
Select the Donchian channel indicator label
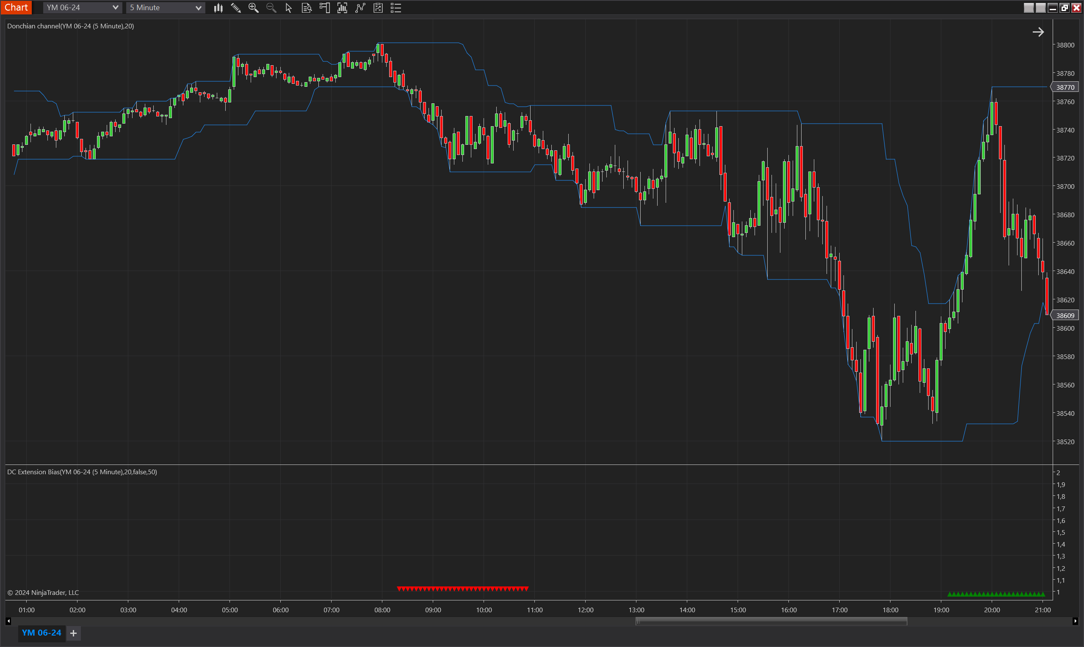coord(70,26)
